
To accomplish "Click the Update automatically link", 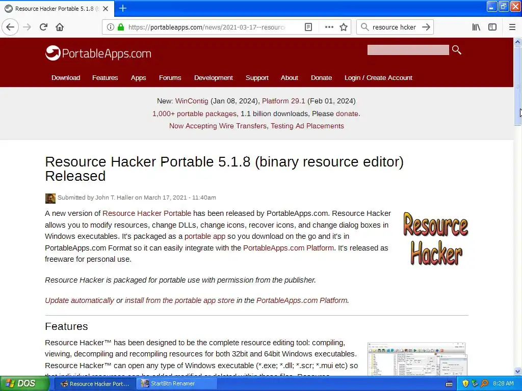I will [80, 300].
